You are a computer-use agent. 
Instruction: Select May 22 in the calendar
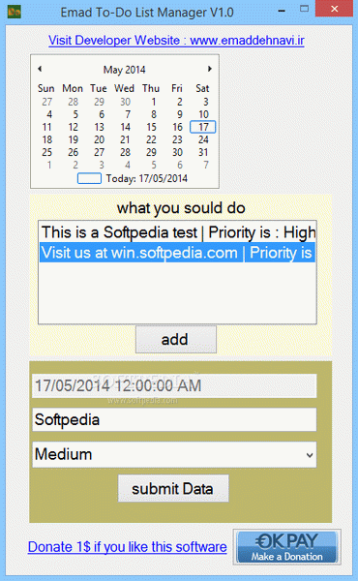click(x=151, y=139)
